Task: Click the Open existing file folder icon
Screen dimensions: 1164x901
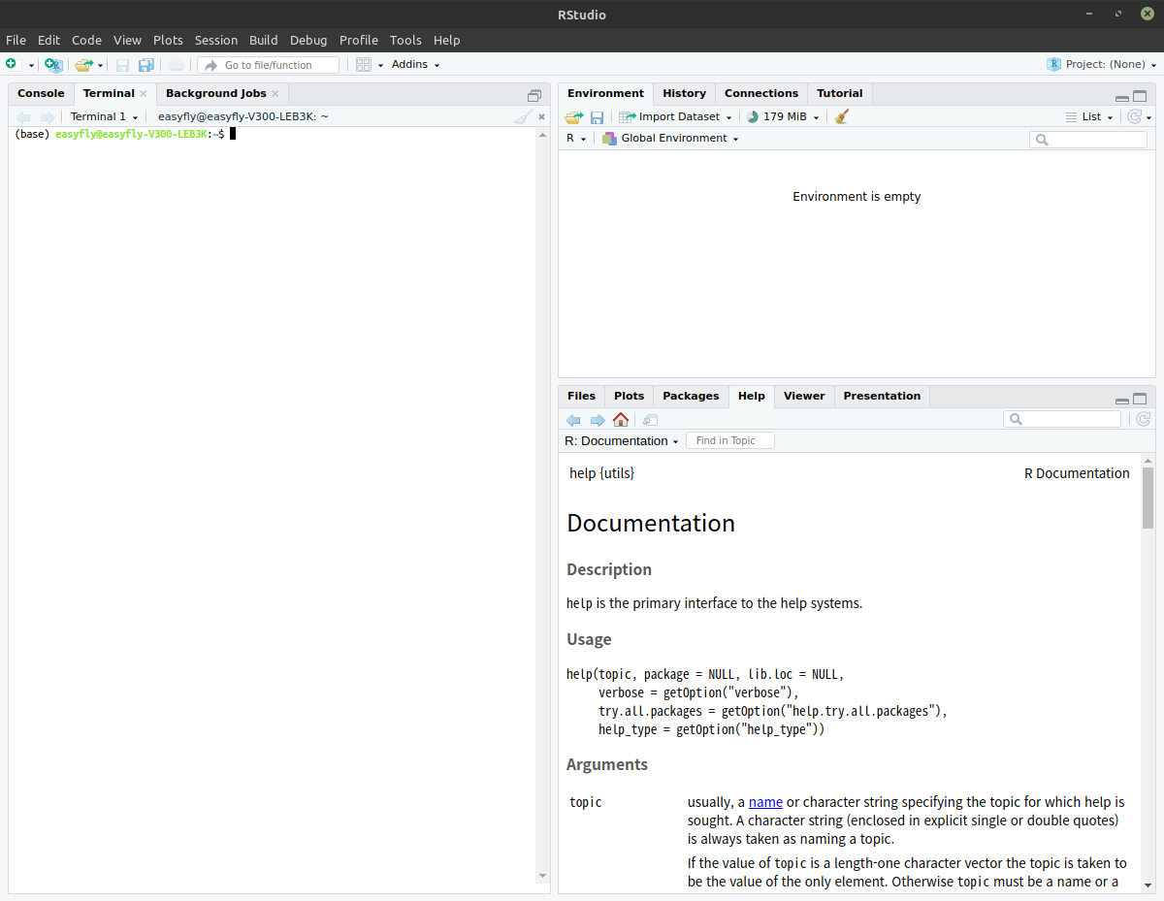Action: pyautogui.click(x=83, y=65)
